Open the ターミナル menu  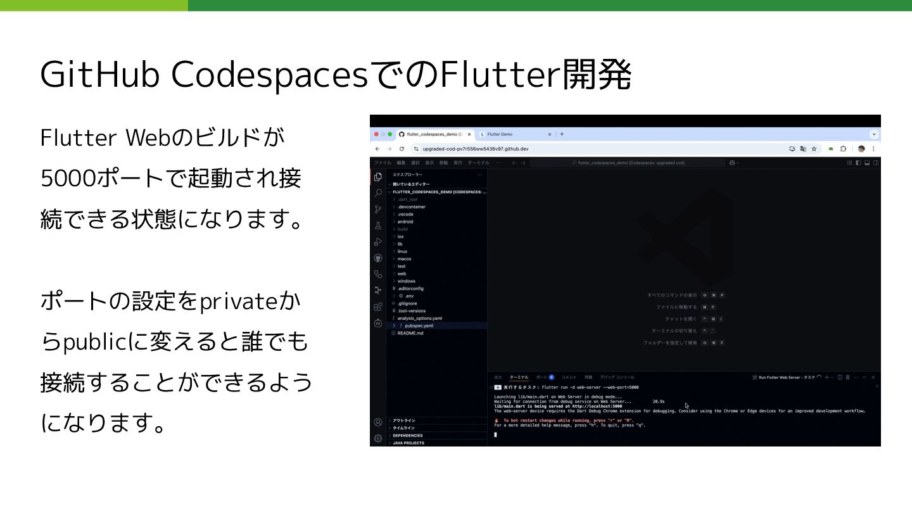click(479, 163)
